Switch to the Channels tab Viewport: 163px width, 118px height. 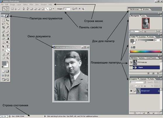tap(143, 79)
